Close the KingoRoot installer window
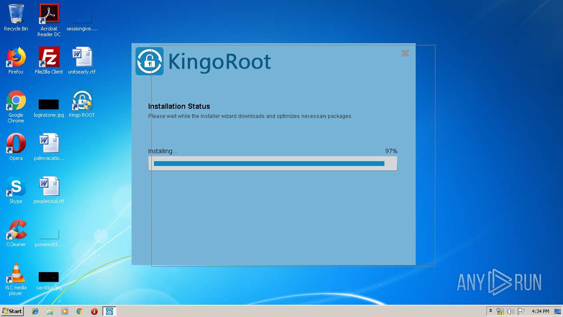This screenshot has width=563, height=317. [x=405, y=53]
